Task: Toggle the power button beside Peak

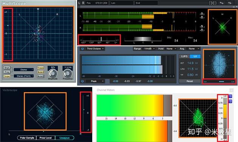Action: tap(82, 81)
